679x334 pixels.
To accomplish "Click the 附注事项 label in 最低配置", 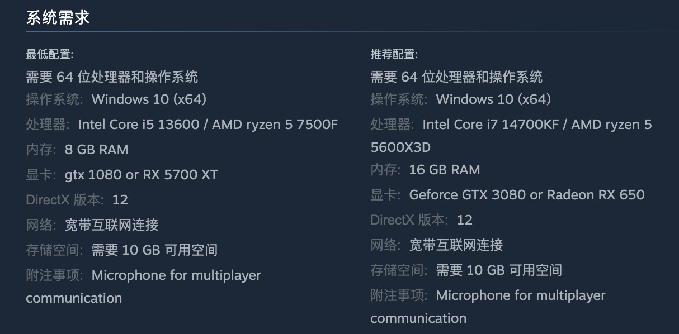I will [54, 275].
